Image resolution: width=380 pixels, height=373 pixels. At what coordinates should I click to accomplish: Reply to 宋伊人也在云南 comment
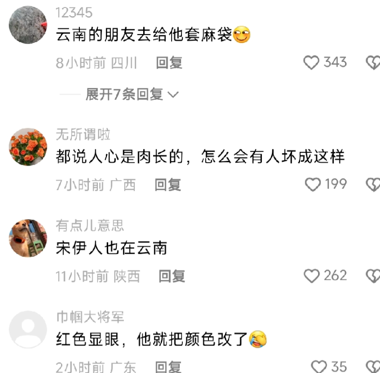pyautogui.click(x=172, y=276)
